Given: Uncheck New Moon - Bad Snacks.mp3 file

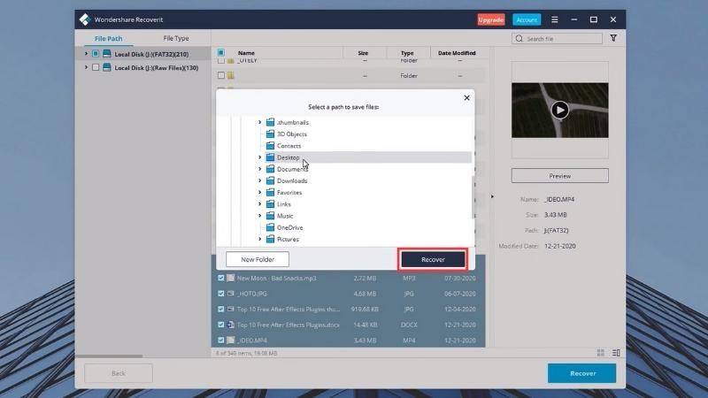Looking at the screenshot, I should pyautogui.click(x=221, y=279).
